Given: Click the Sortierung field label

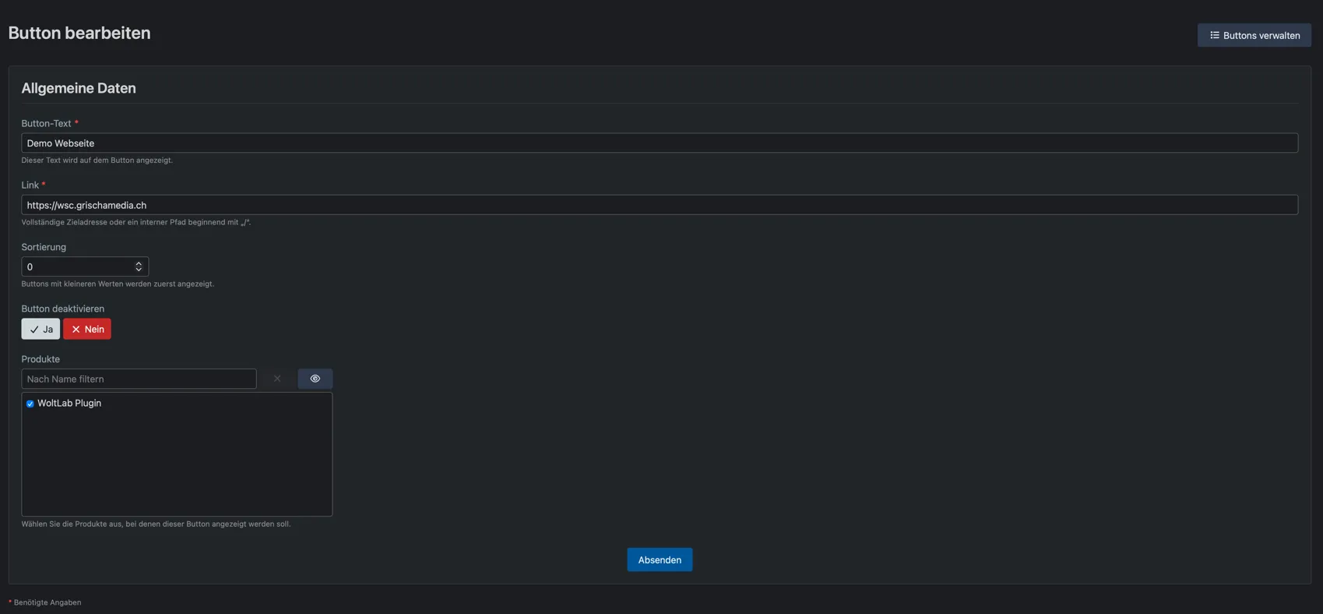Looking at the screenshot, I should pos(44,247).
